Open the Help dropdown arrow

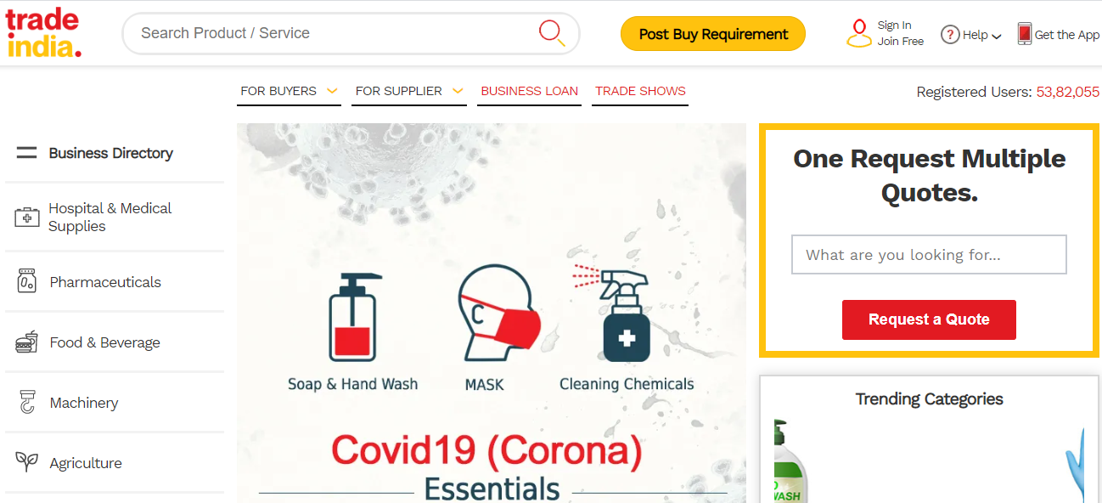click(x=997, y=37)
